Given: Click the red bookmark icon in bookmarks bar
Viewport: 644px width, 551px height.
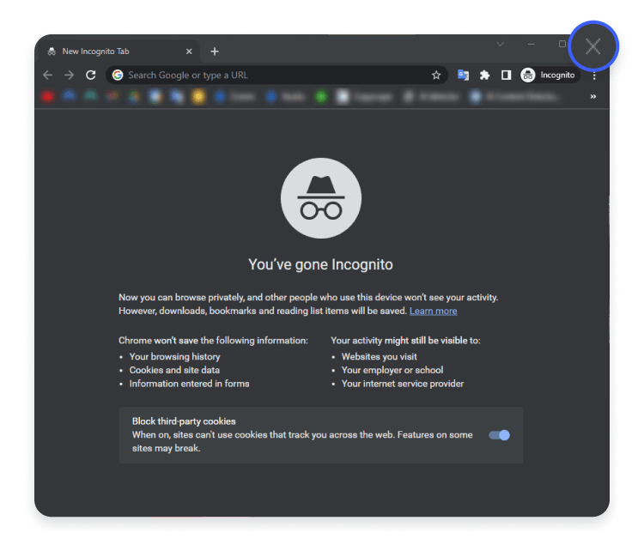Looking at the screenshot, I should 47,97.
